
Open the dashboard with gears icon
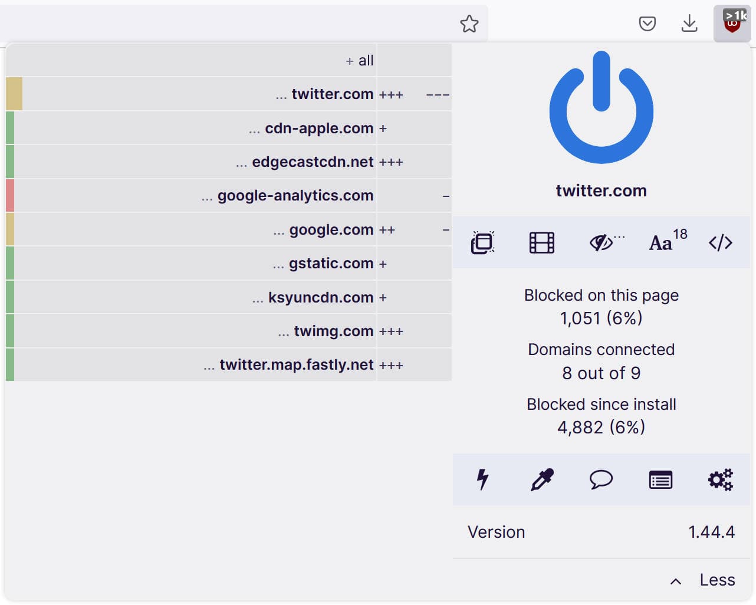click(720, 479)
